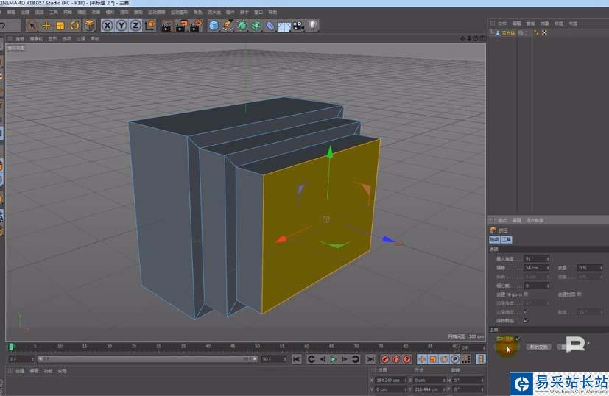The height and width of the screenshot is (396, 609).
Task: Open the 摄像机 menu in viewport
Action: pos(35,39)
